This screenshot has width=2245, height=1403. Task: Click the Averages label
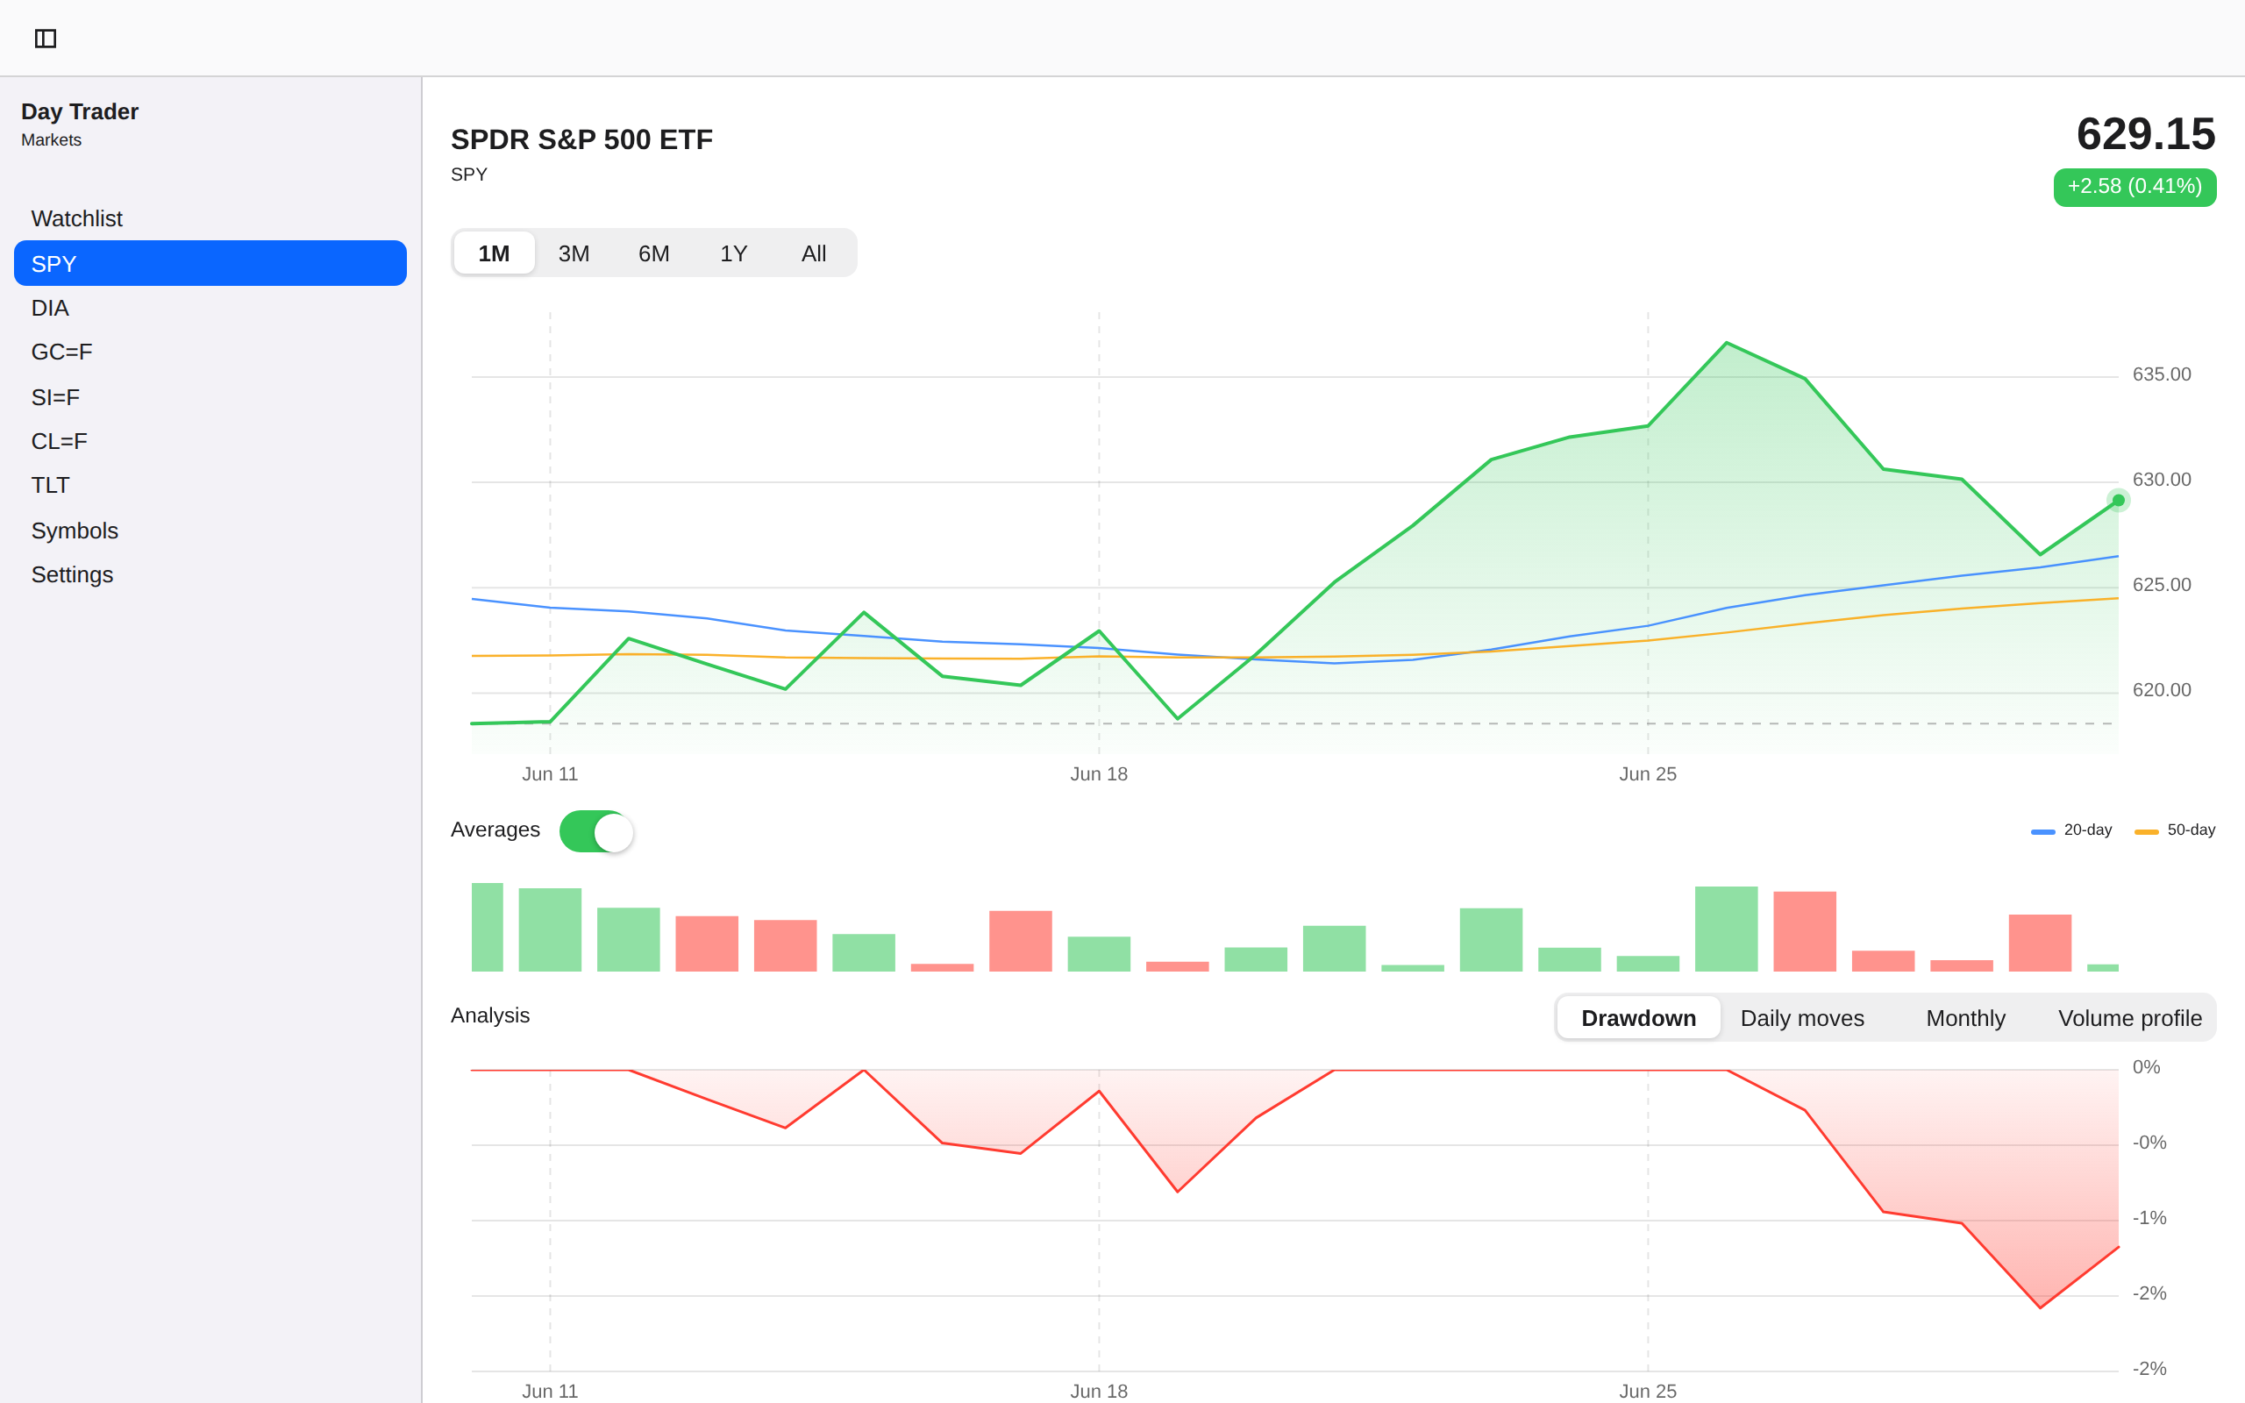pos(495,830)
